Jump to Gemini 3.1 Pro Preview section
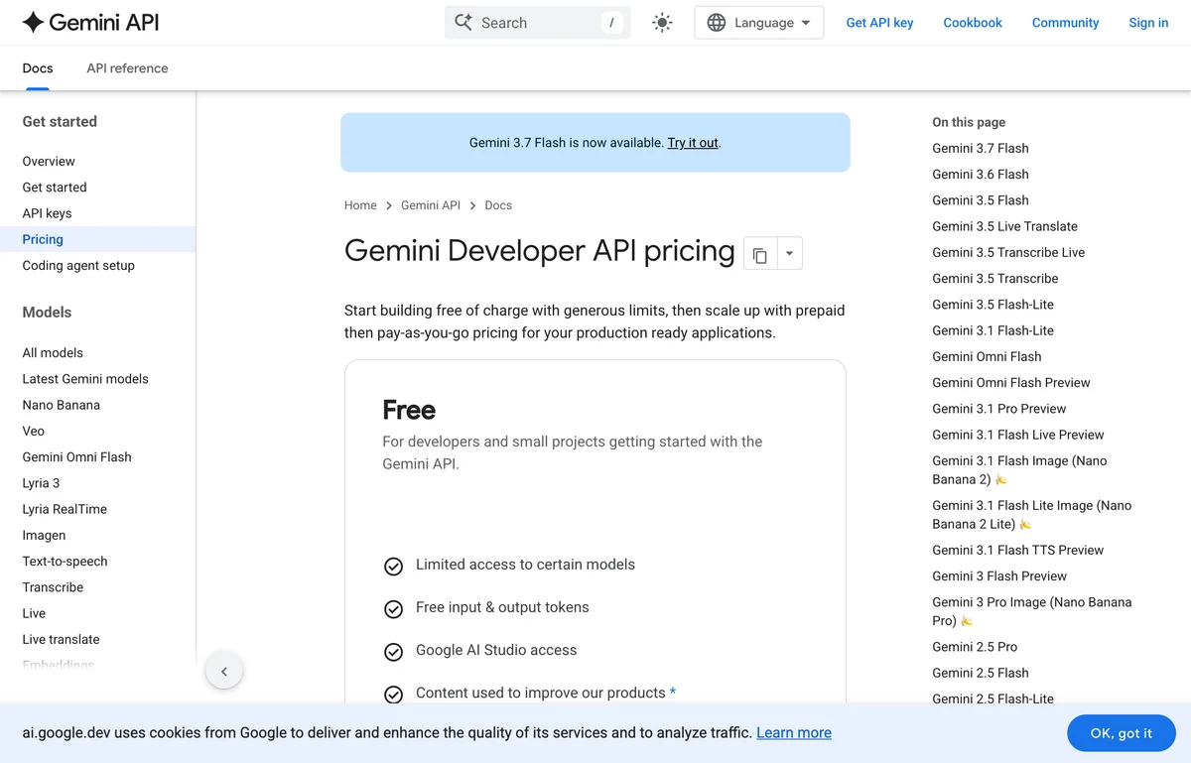This screenshot has width=1191, height=763. (x=999, y=409)
